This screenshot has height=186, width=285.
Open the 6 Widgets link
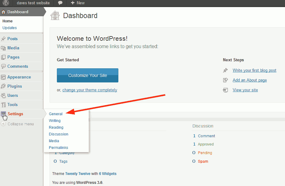click(108, 174)
